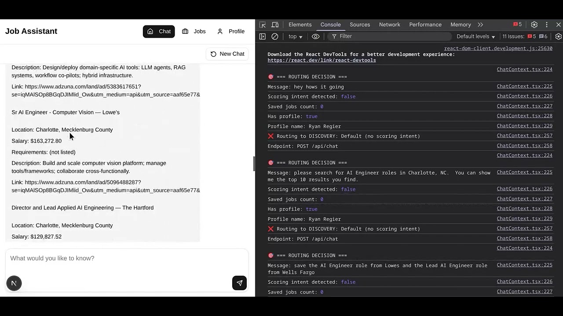Image resolution: width=563 pixels, height=316 pixels.
Task: Send the chat message with the arrow button
Action: tap(240, 283)
